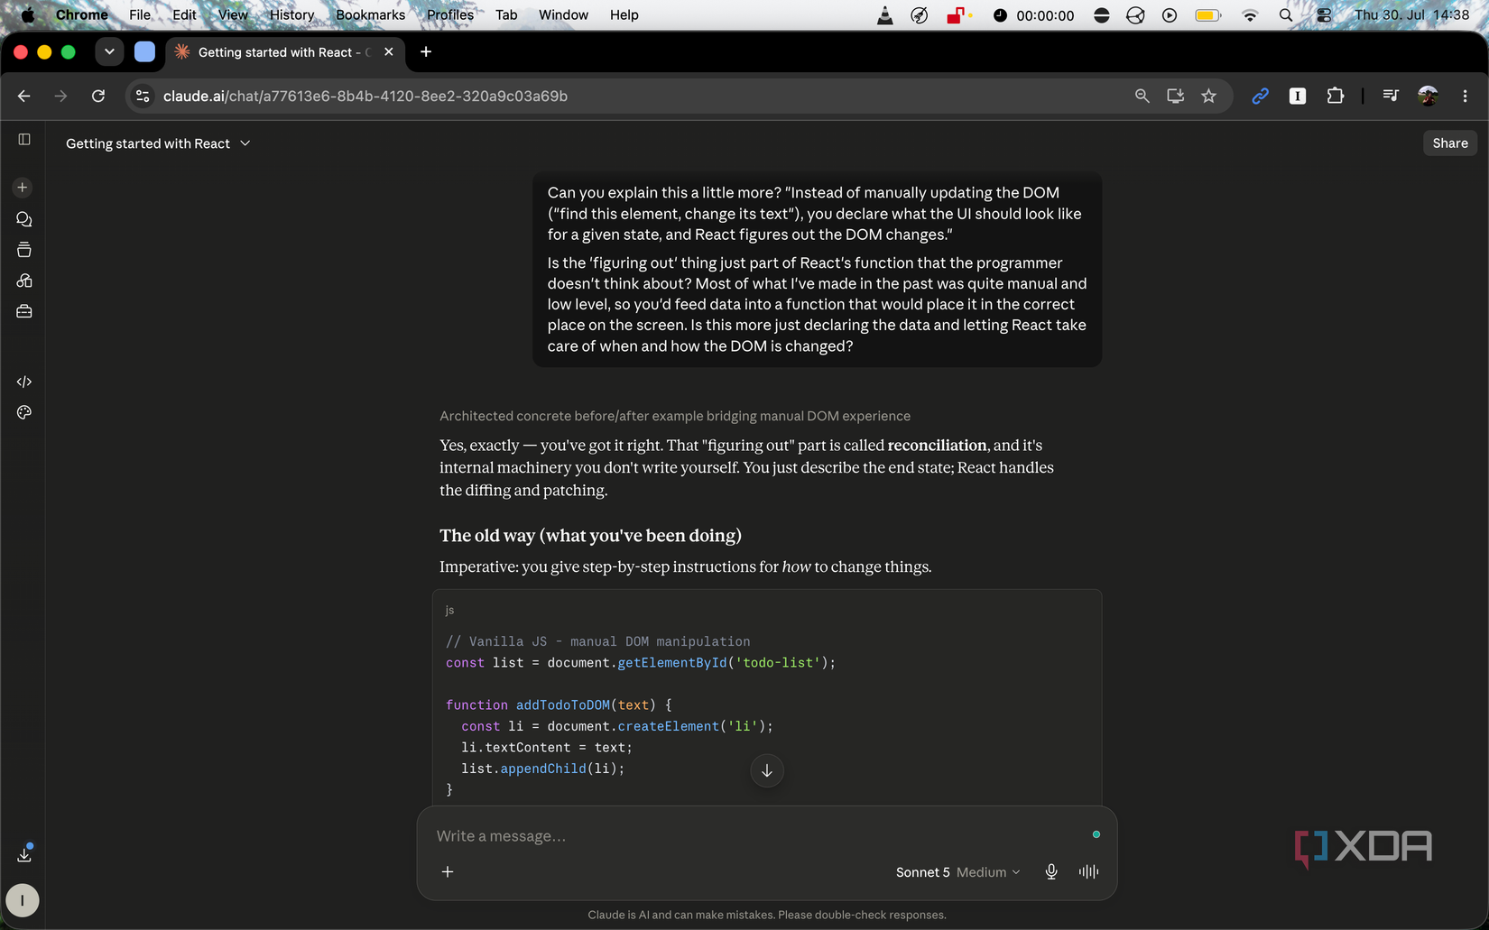Click the bold word 'reconciliation'

coord(937,446)
